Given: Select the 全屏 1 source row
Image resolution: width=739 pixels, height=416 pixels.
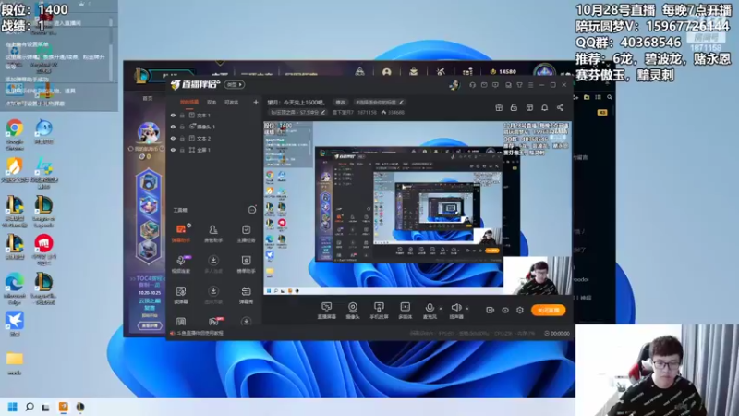Looking at the screenshot, I should (x=213, y=150).
